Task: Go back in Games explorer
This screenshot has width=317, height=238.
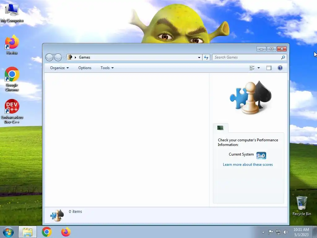Action: 49,57
